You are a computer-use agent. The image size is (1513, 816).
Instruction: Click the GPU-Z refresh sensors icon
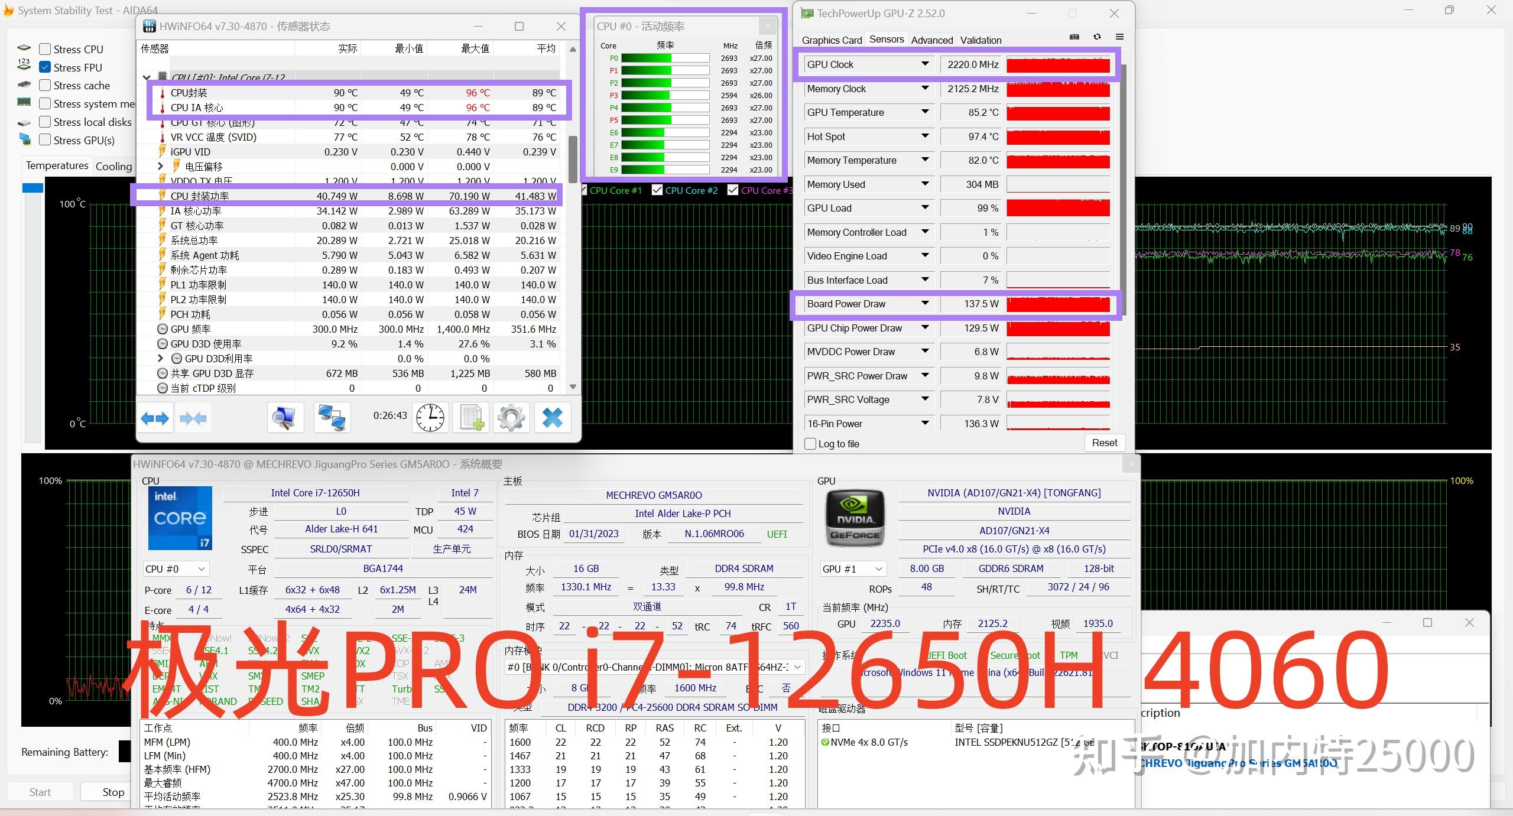click(1098, 37)
